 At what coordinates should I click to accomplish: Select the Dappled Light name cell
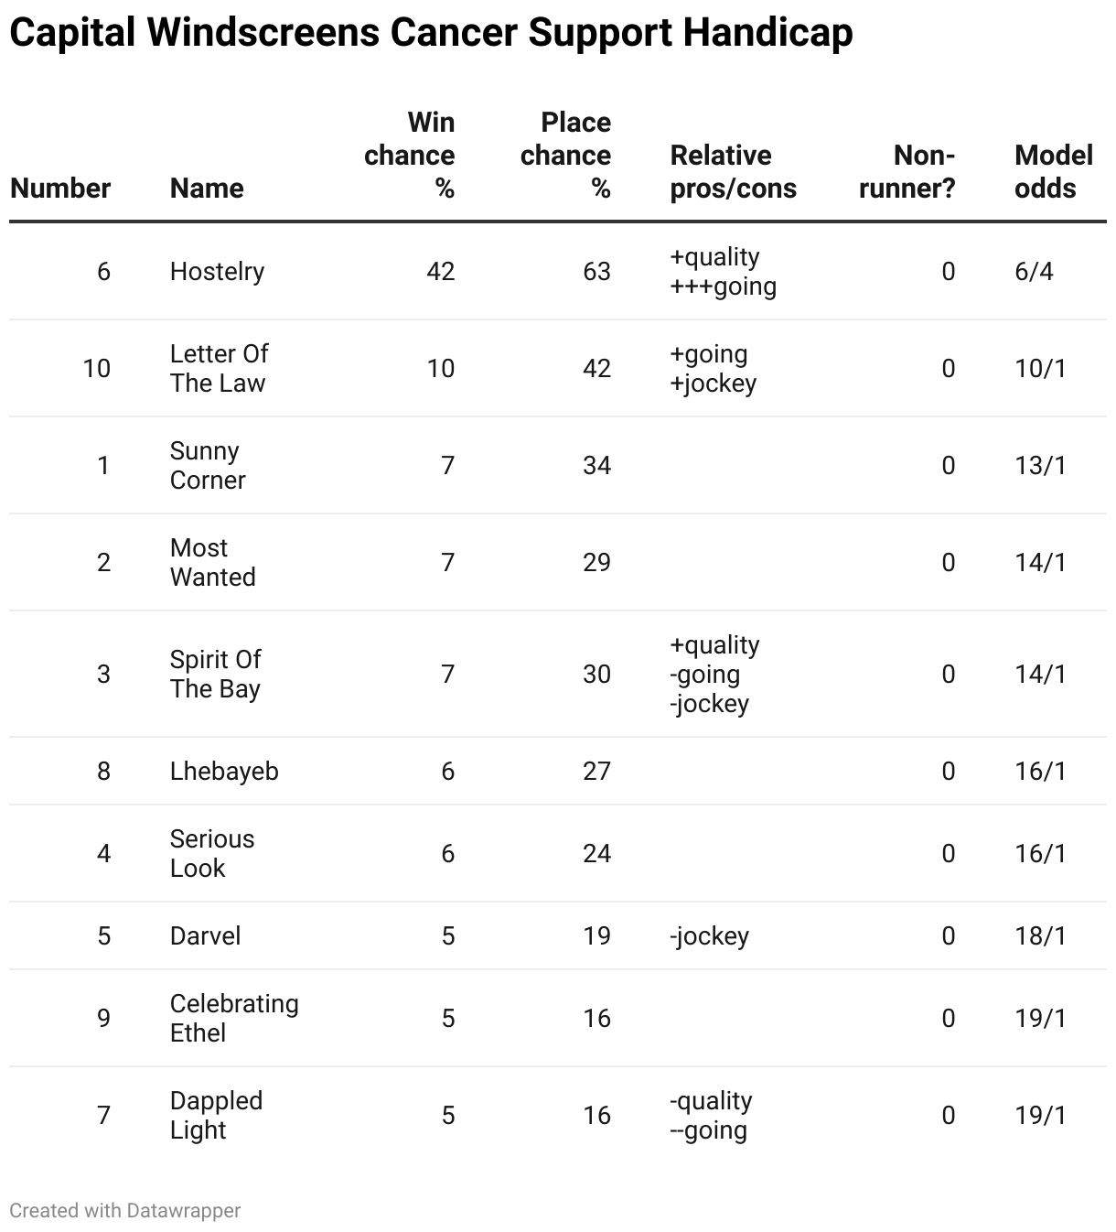tap(216, 1115)
